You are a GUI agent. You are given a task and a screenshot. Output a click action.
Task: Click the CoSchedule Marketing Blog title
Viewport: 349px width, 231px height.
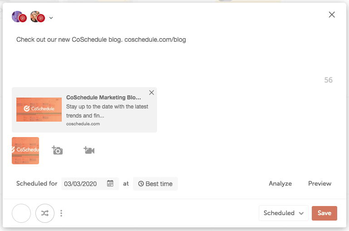click(x=103, y=98)
